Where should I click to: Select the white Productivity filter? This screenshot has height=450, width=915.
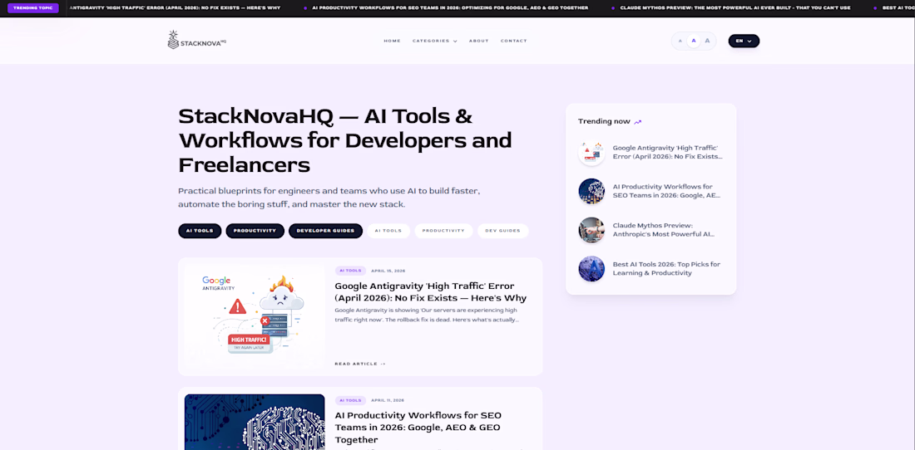click(x=443, y=231)
